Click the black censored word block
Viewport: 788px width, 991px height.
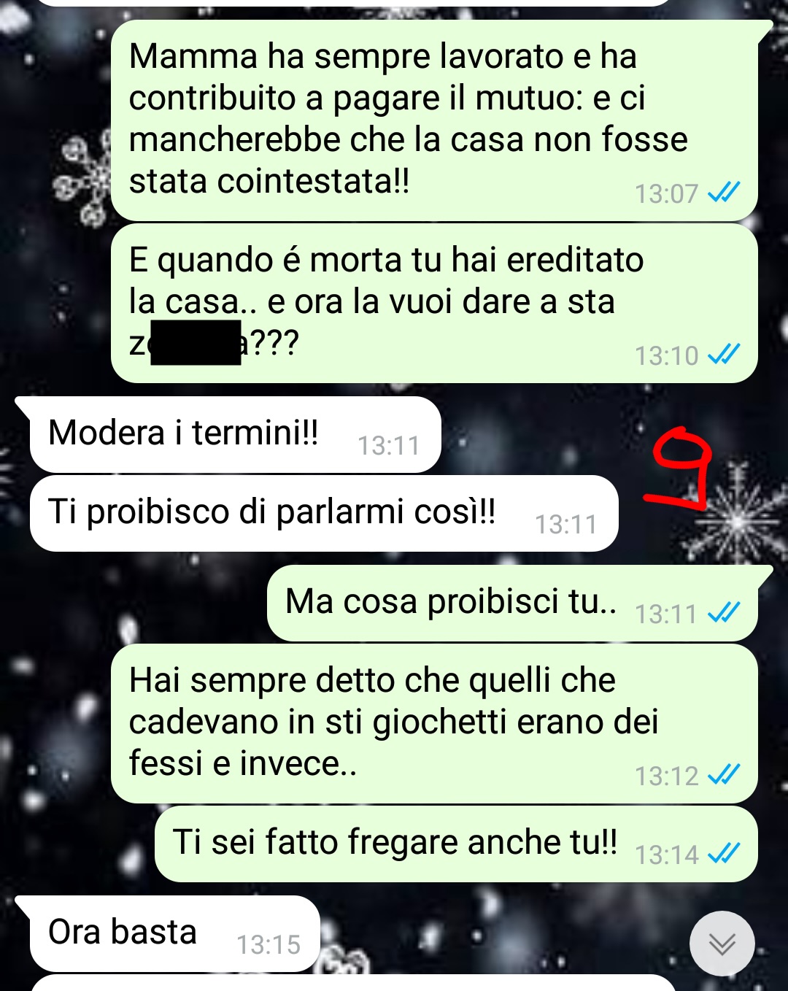pyautogui.click(x=196, y=342)
